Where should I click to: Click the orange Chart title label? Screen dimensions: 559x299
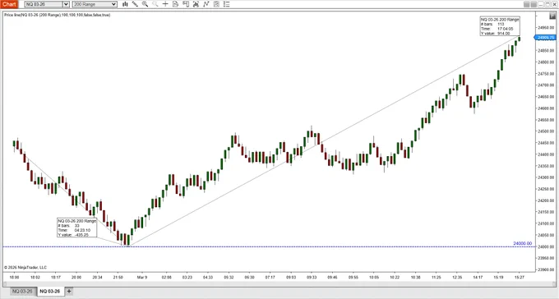(x=9, y=4)
